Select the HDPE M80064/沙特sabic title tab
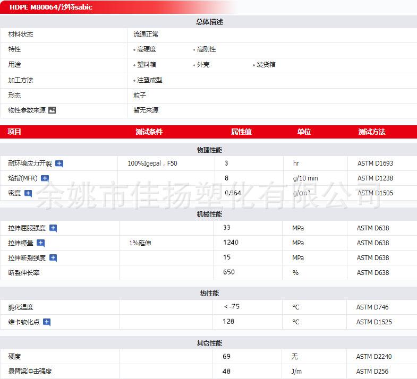 tap(51, 7)
